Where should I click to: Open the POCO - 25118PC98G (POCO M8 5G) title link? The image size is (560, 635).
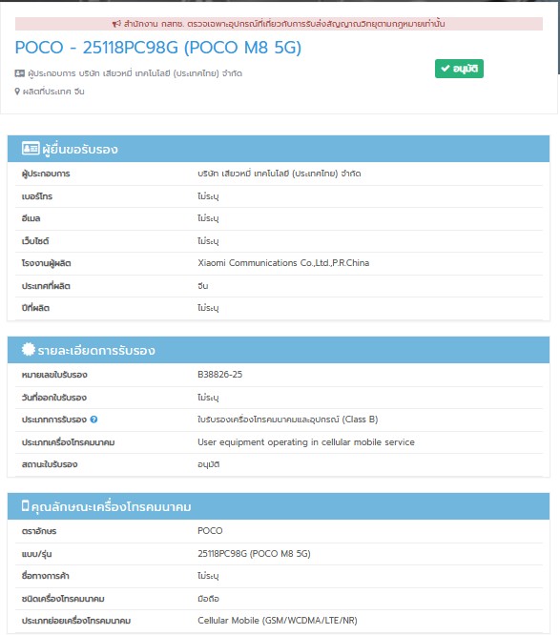click(x=158, y=48)
